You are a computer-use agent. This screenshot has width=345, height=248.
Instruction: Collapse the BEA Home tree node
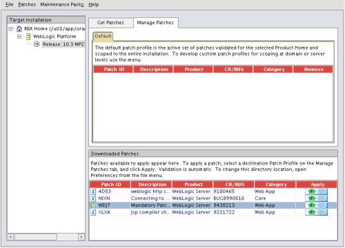pyautogui.click(x=11, y=29)
